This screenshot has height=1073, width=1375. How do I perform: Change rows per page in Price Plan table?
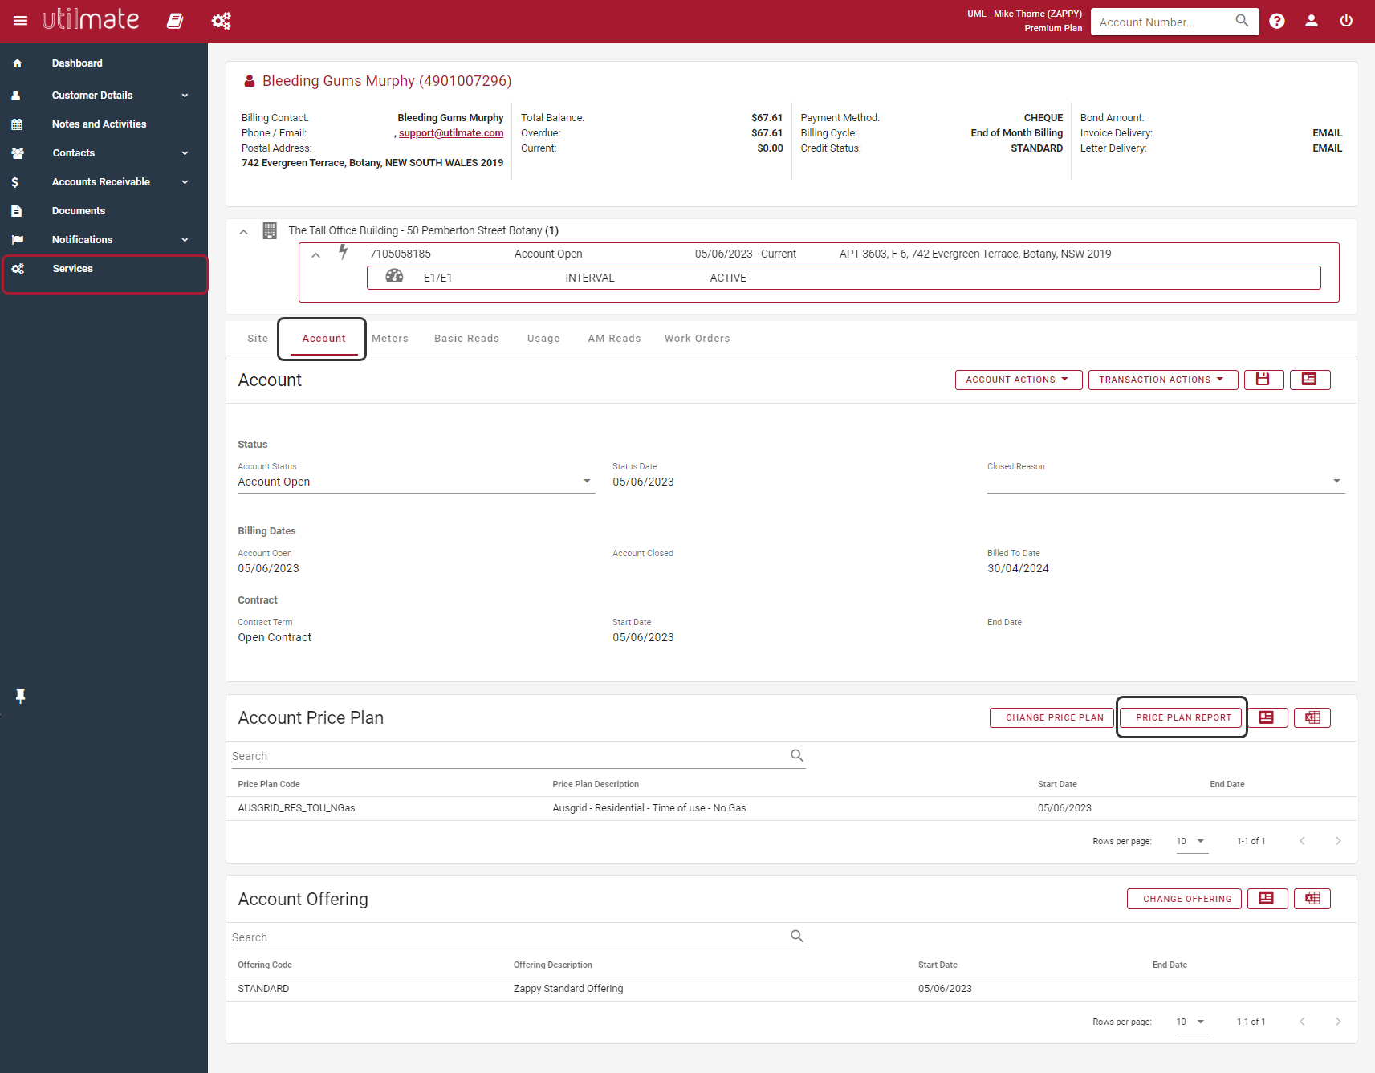[x=1192, y=842]
